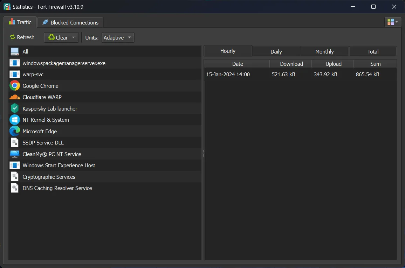This screenshot has width=405, height=268.
Task: Select the SSDP Service DLL entry
Action: point(105,142)
